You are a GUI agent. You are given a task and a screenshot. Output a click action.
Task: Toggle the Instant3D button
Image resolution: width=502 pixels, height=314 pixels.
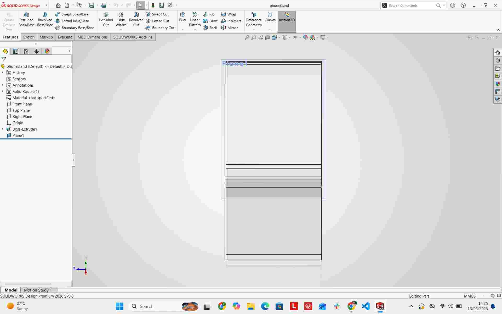click(287, 21)
